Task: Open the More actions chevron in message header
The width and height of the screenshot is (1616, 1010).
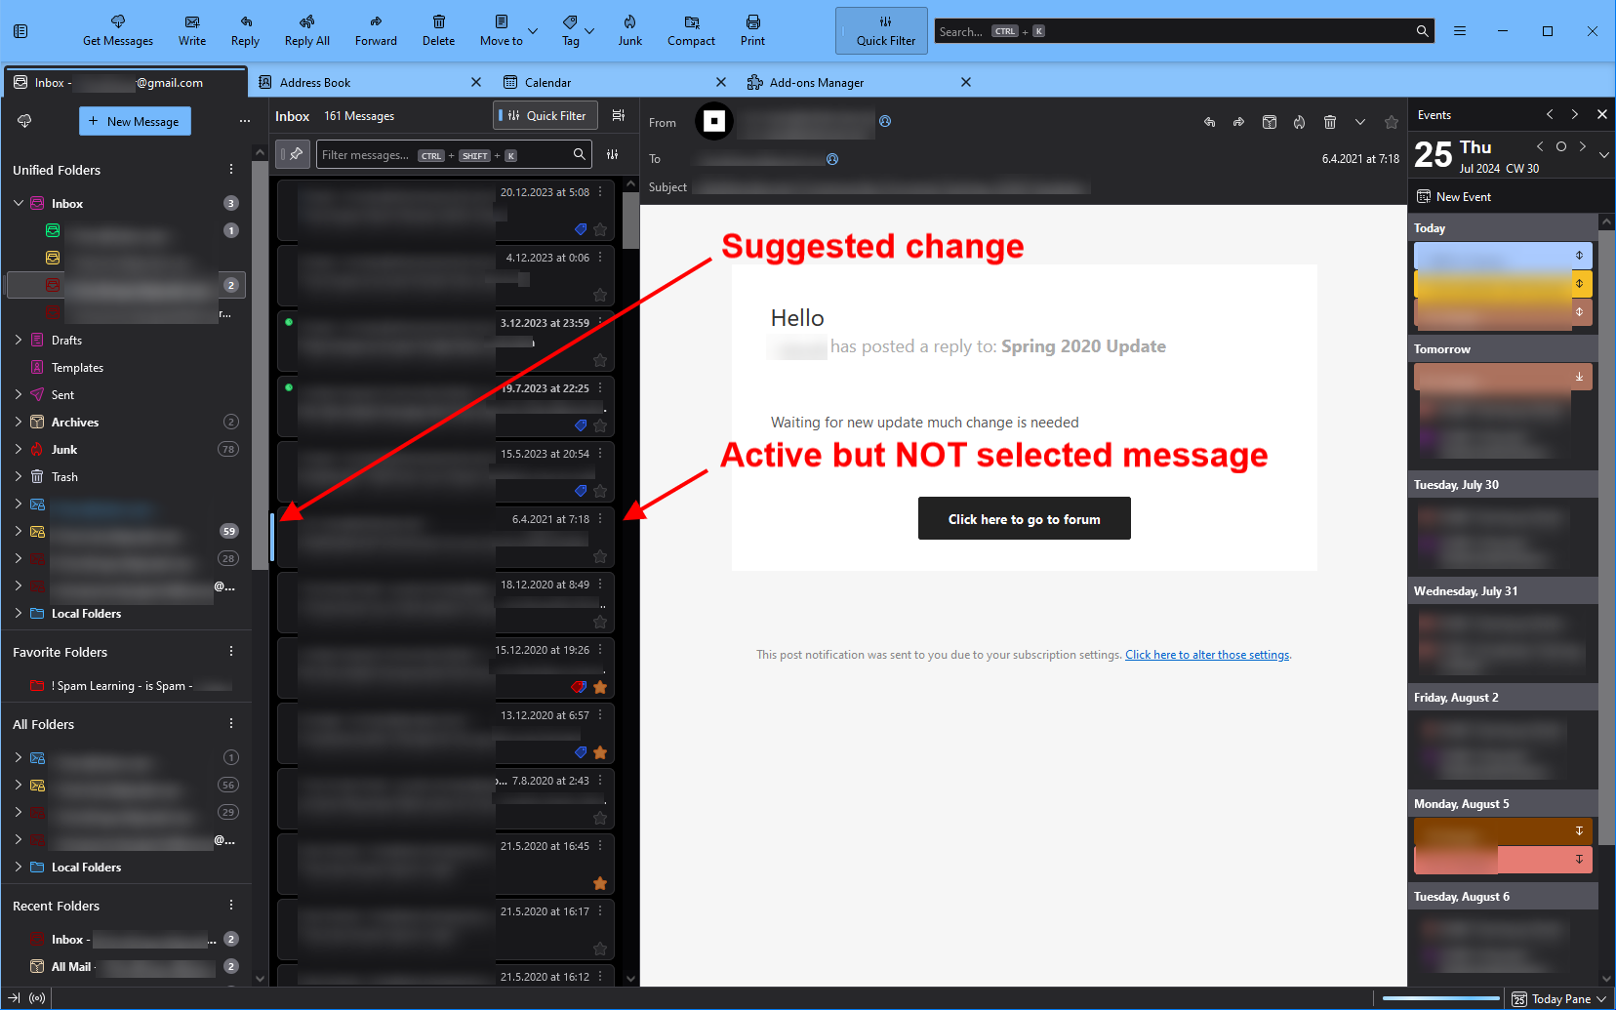Action: tap(1359, 122)
